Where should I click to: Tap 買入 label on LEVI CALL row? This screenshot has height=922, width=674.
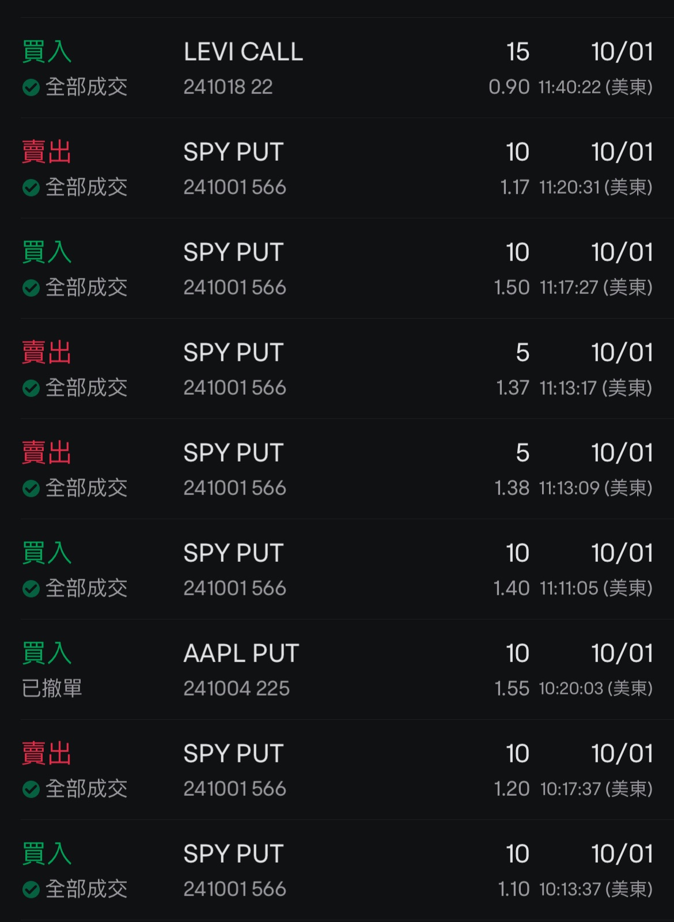[47, 52]
